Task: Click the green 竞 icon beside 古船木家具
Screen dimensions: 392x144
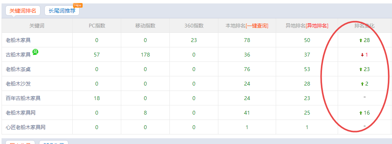Action: coord(36,52)
